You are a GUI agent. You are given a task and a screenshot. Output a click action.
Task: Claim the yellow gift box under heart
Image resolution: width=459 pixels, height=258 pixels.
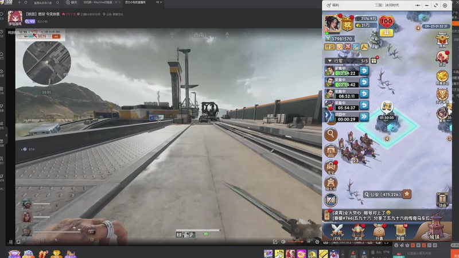pos(386,33)
